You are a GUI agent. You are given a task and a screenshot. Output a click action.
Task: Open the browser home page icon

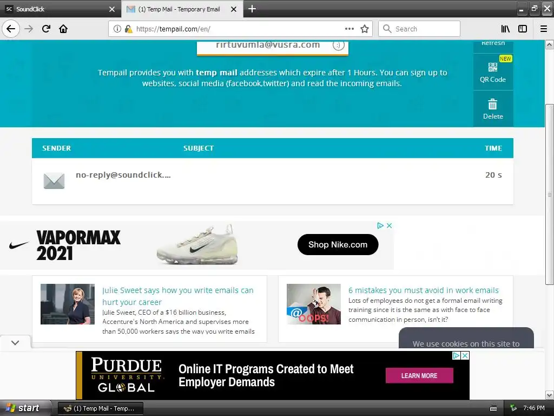click(63, 29)
